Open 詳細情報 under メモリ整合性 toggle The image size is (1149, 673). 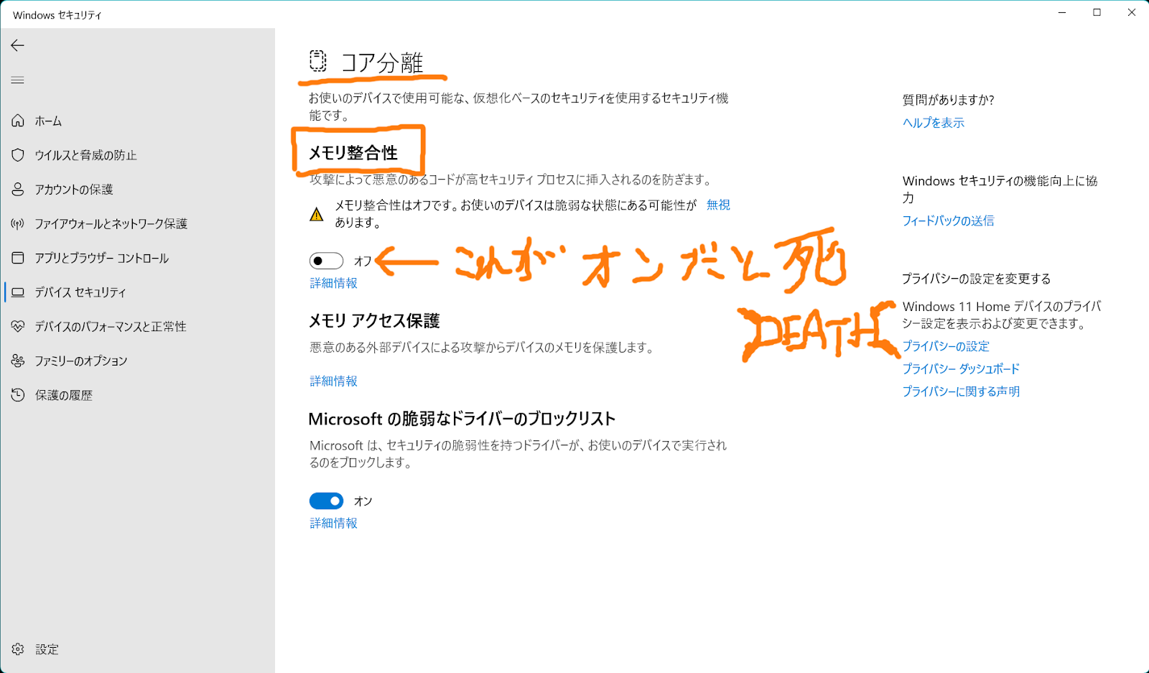(333, 283)
